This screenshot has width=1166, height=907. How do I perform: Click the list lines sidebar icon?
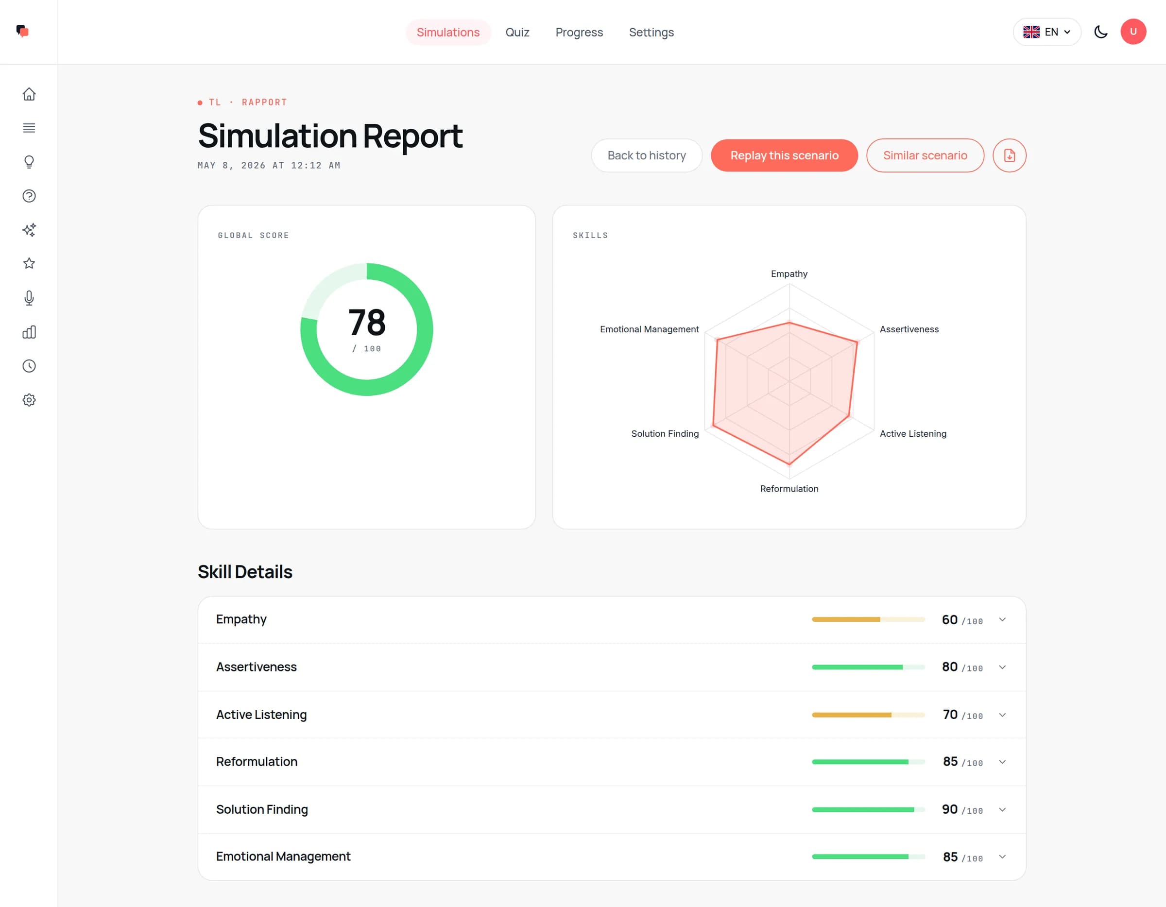[x=29, y=128]
